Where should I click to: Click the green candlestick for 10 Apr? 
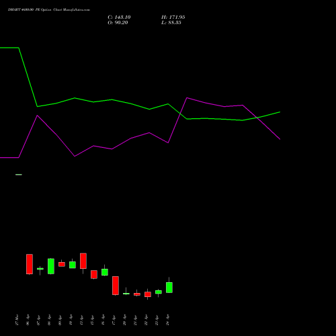click(73, 265)
